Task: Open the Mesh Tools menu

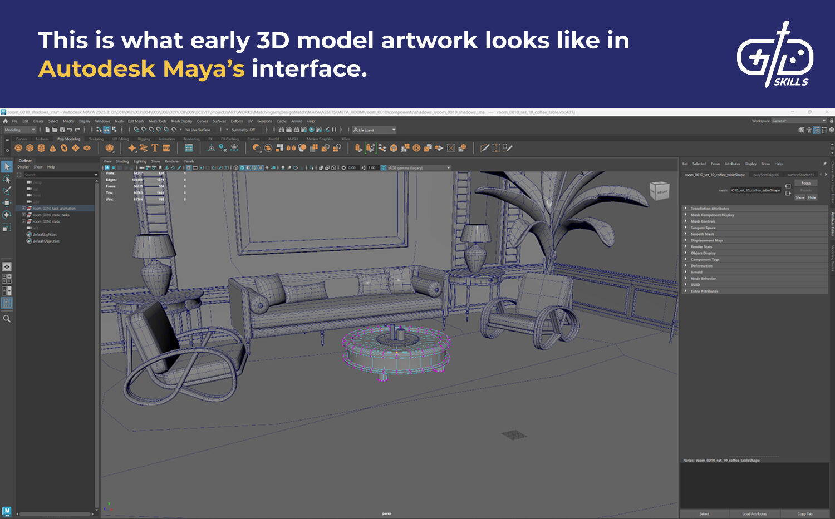Action: pos(158,121)
